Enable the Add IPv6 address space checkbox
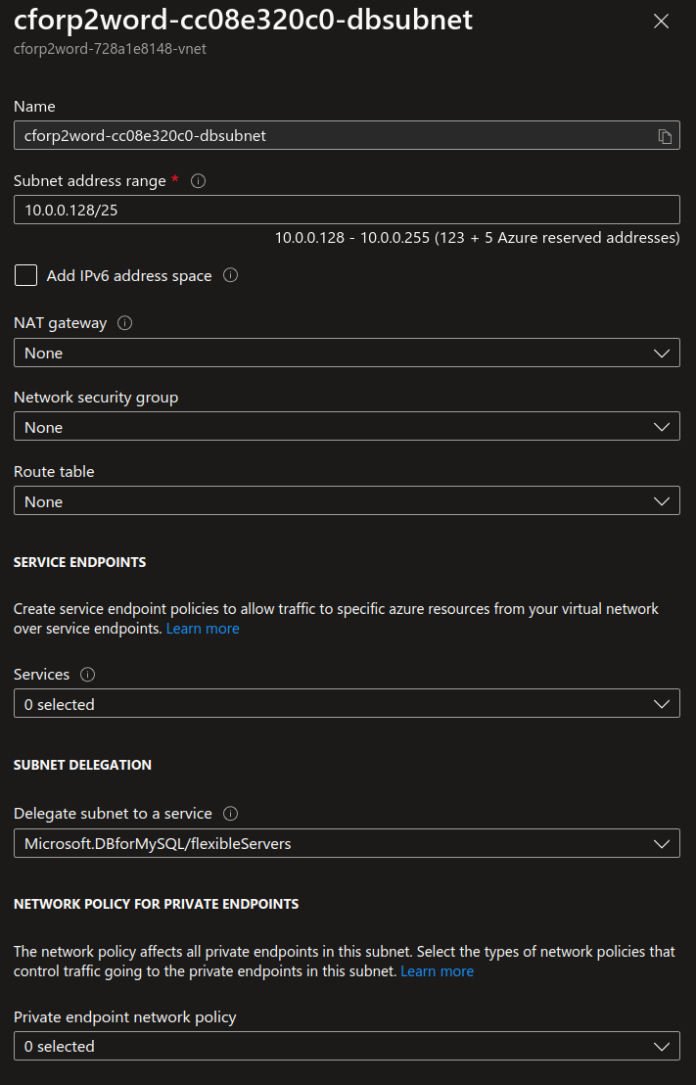 point(24,275)
